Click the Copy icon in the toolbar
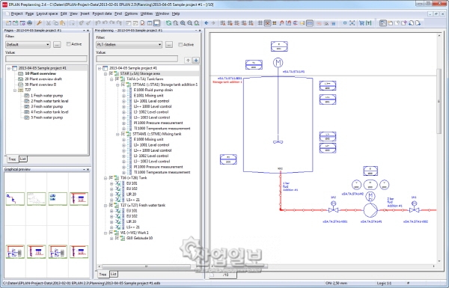 pos(55,23)
